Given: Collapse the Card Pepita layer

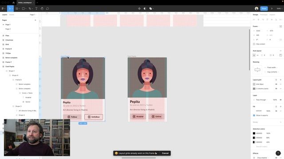Looking at the screenshot, I should click(3, 67).
